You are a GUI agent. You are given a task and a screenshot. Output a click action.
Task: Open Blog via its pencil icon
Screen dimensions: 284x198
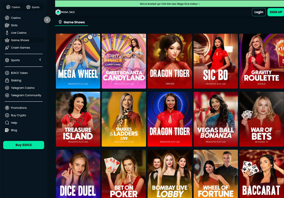7,130
